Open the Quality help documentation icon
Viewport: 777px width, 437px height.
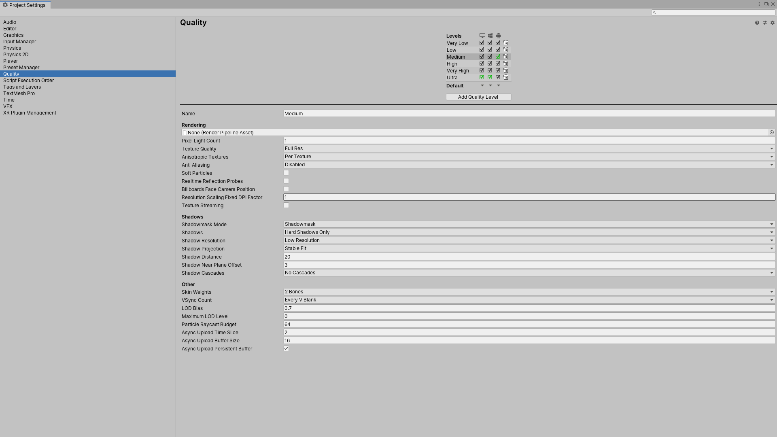pyautogui.click(x=757, y=23)
